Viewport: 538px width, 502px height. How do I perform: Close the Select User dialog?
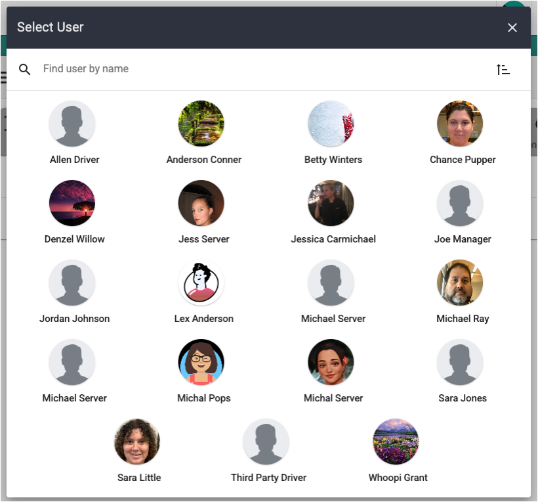tap(512, 28)
